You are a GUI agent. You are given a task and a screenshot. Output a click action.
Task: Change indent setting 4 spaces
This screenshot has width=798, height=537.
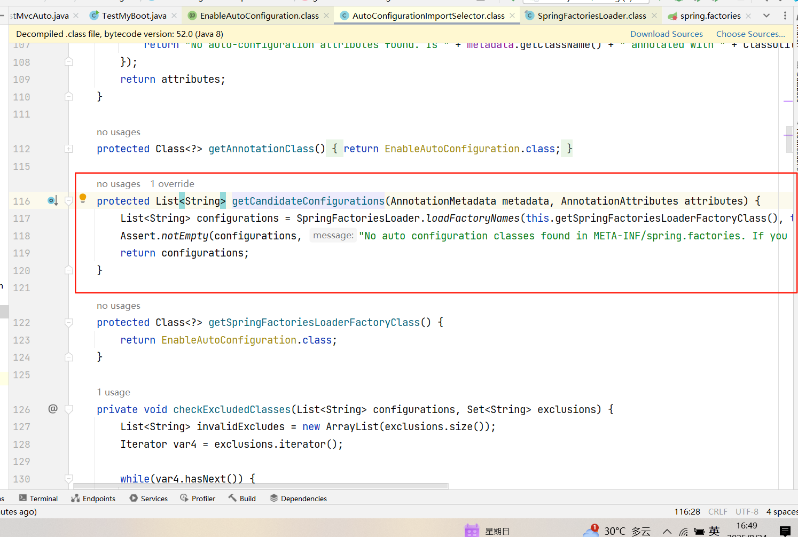coord(782,512)
